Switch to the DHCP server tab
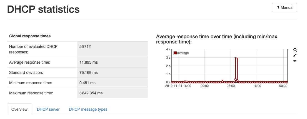The height and width of the screenshot is (119, 307). pyautogui.click(x=48, y=109)
